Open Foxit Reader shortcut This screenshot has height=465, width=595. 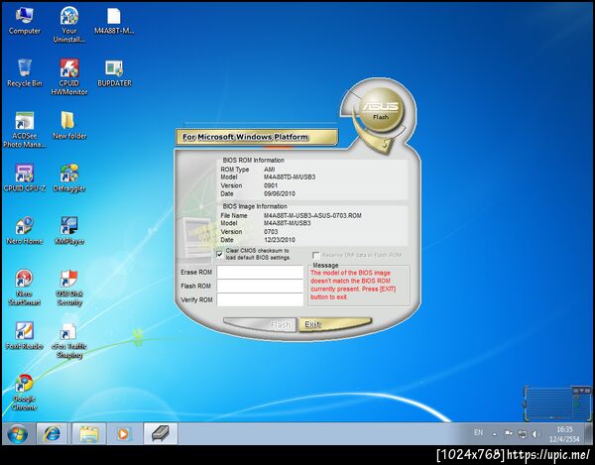(x=24, y=336)
